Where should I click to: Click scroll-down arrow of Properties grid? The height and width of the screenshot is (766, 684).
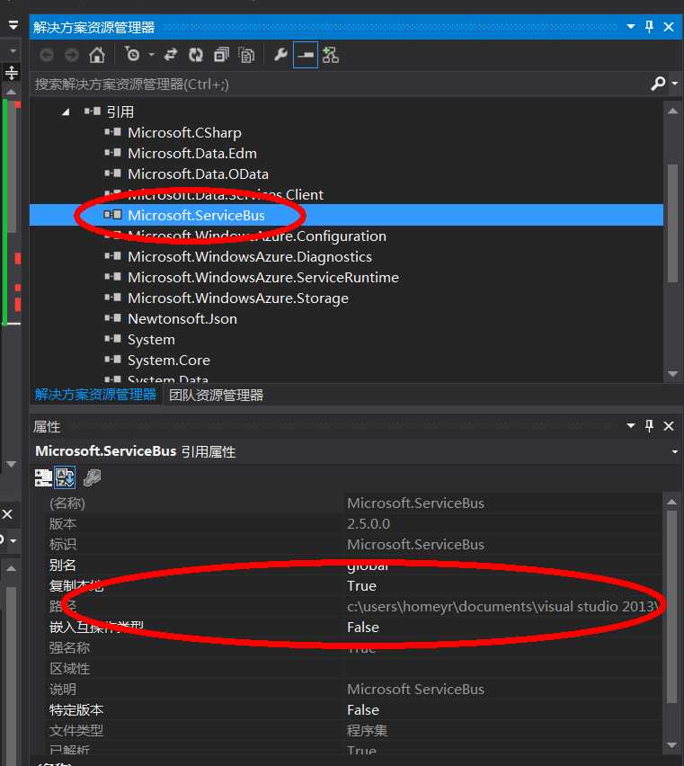click(x=671, y=745)
